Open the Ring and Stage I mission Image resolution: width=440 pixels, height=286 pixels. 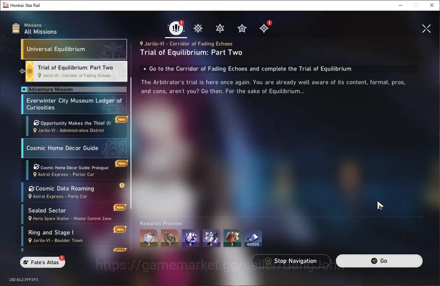pos(74,236)
